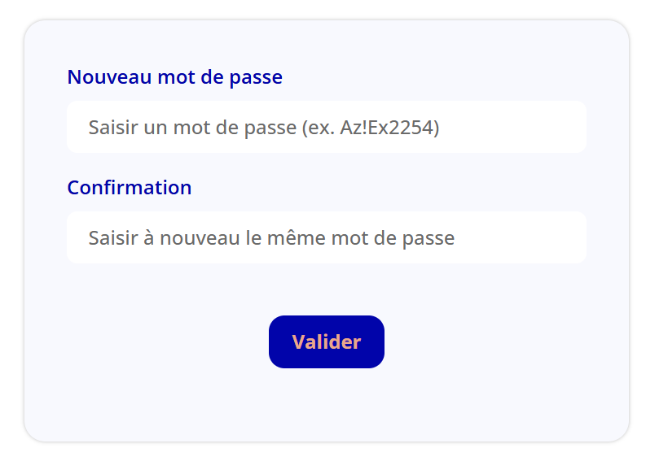Place cursor in first password box
The width and height of the screenshot is (646, 461).
point(326,127)
